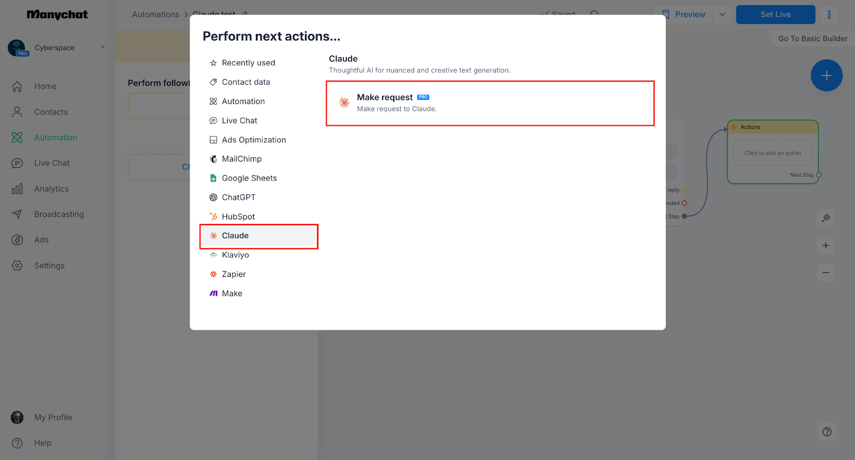Click the 'Click to add an action' box
Image resolution: width=855 pixels, height=460 pixels.
point(773,153)
